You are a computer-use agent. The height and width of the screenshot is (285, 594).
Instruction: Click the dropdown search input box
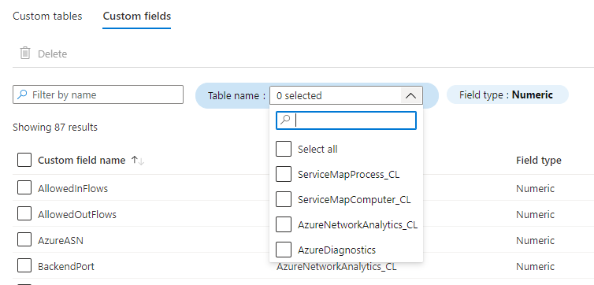[x=347, y=120]
